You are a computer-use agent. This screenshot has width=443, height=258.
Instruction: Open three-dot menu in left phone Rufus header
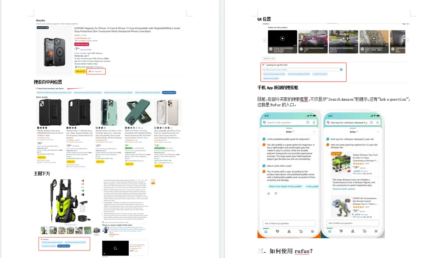[x=314, y=132]
